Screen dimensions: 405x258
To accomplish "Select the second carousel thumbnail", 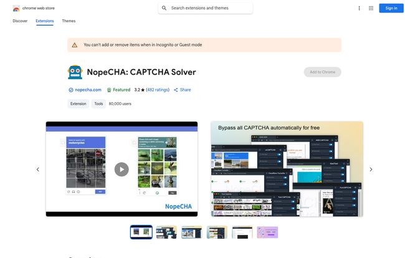I will (166, 232).
